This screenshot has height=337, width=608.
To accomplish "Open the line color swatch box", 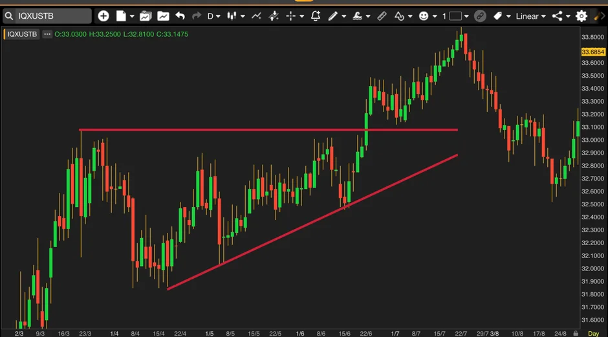I will point(455,16).
